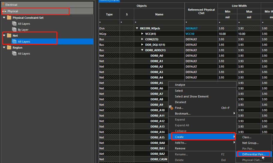Choose Differential Pair... in the Create submenu
The image size is (273, 163).
254,154
